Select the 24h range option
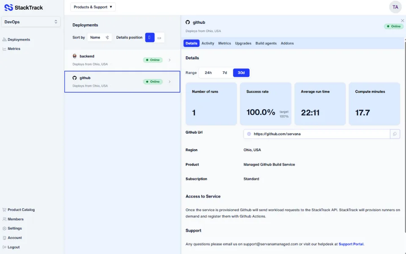Screen dimensions: 406x254 coord(208,72)
